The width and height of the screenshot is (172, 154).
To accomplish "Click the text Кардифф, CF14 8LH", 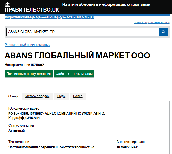I will coord(24,118).
